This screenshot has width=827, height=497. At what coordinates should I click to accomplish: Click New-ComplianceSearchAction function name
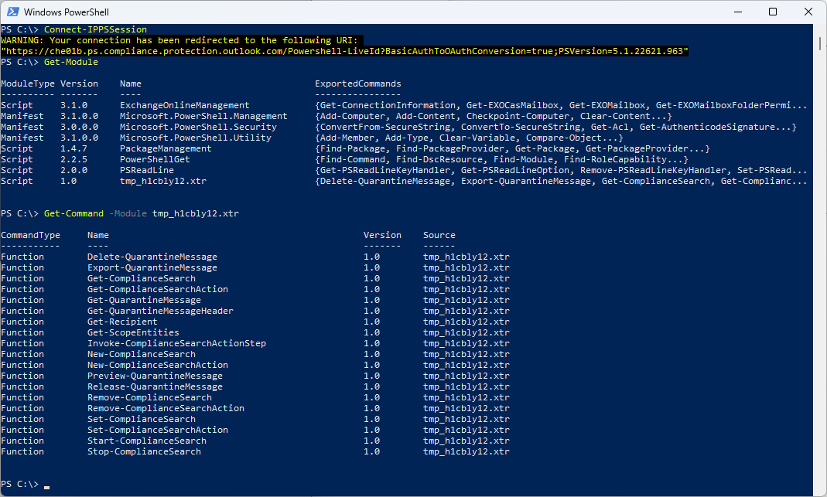(158, 365)
